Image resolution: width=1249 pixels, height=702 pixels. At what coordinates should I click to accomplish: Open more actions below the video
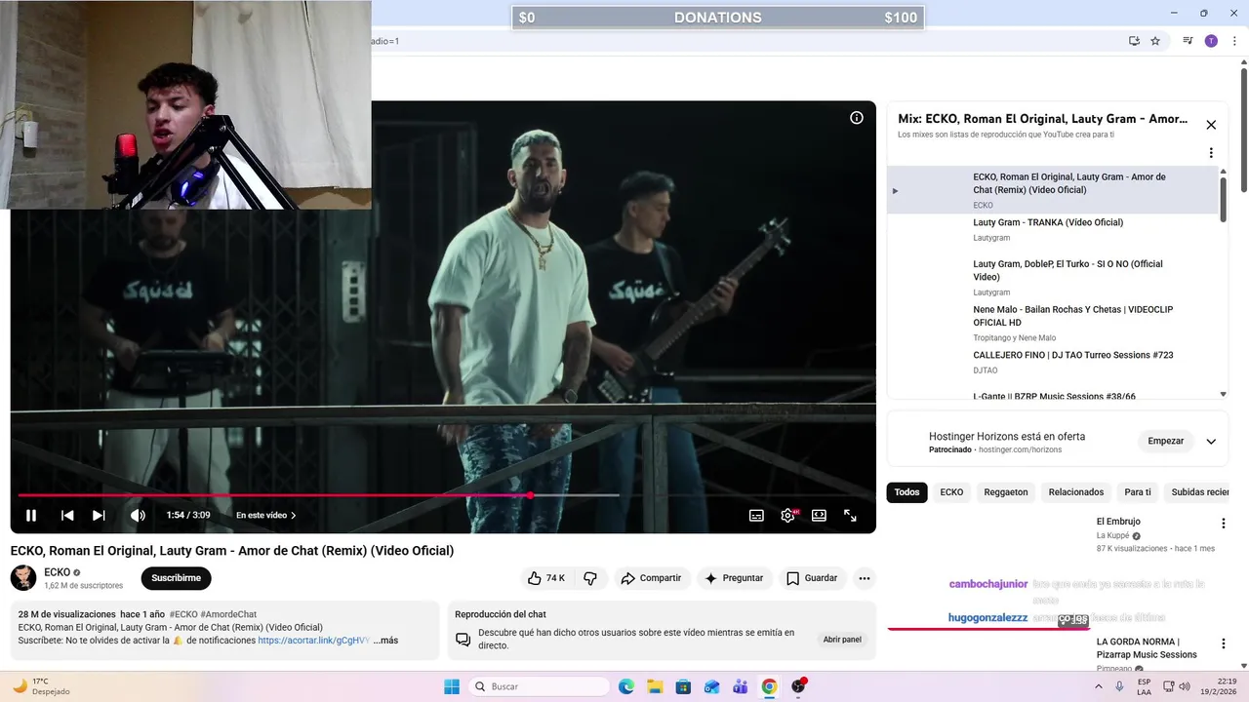864,578
